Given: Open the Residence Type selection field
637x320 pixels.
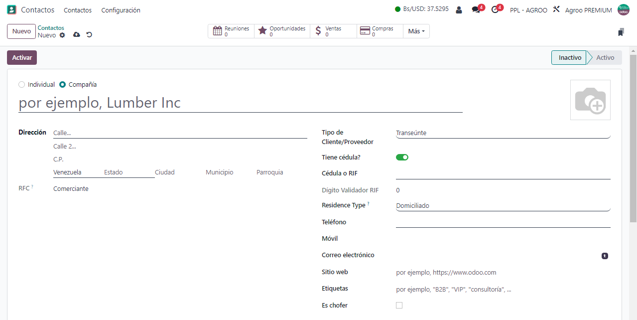Looking at the screenshot, I should 503,206.
